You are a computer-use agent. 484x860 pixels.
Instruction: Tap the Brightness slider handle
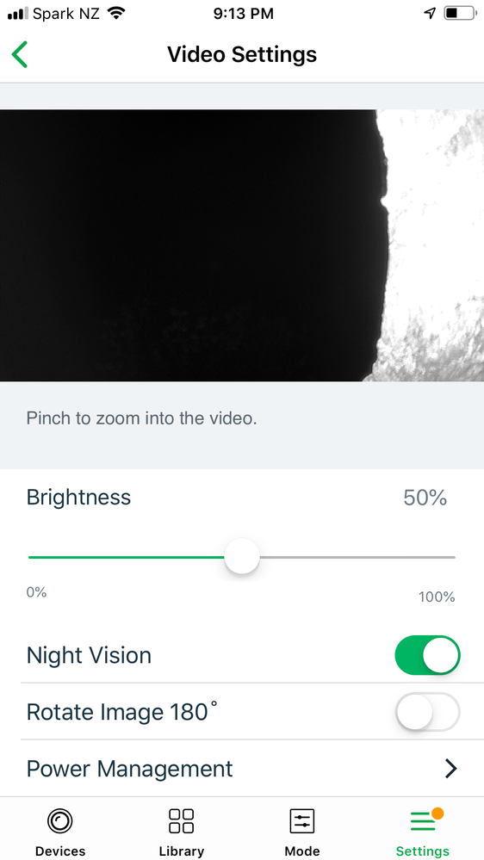click(242, 557)
